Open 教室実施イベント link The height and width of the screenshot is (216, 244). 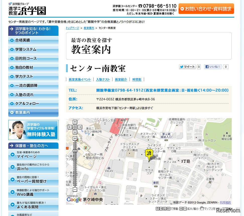(80, 80)
